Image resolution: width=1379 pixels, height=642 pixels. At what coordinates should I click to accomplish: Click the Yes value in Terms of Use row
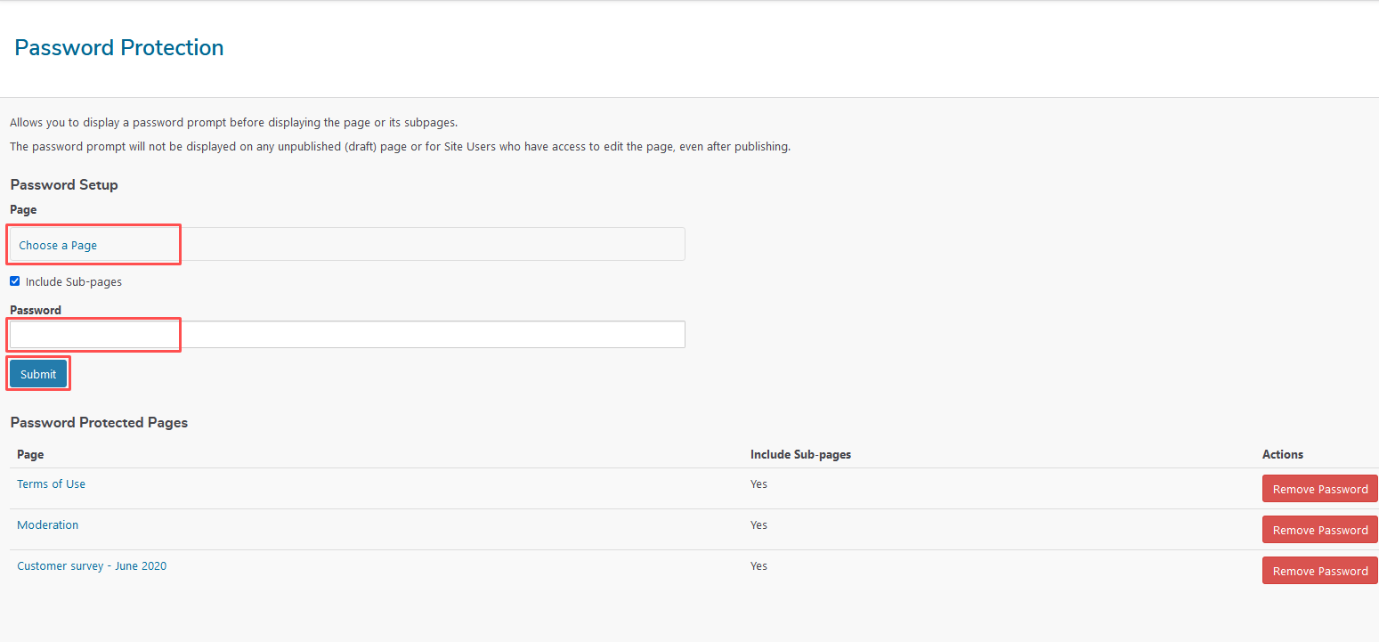coord(758,484)
